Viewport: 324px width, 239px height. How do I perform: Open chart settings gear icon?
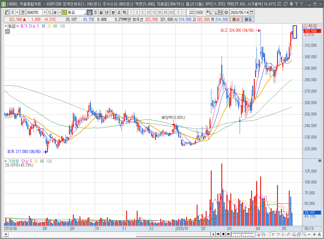[226, 12]
